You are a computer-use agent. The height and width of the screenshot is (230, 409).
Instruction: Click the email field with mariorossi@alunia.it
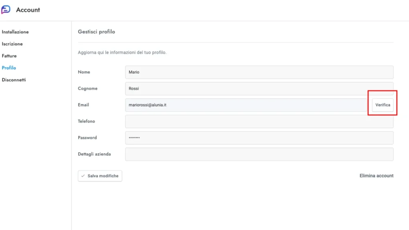click(x=246, y=105)
